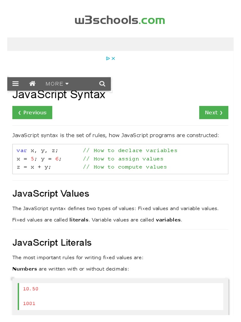
Task: Click the JavaScript Syntax page heading
Action: 59,95
